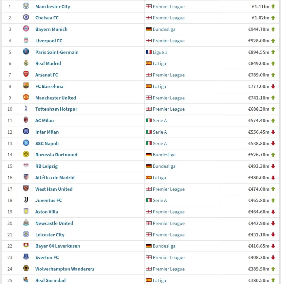Click the German flag beside RB Leipzig

click(x=148, y=166)
